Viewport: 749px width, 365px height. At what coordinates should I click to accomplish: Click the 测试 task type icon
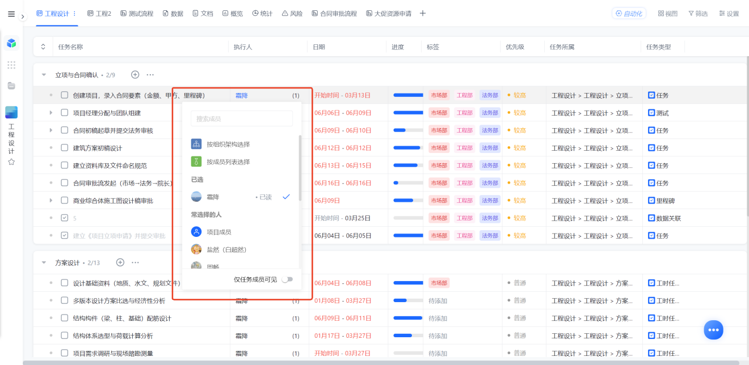[x=651, y=113]
